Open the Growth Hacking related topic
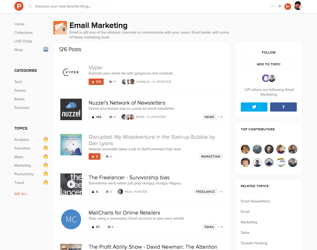The height and width of the screenshot is (250, 317). (254, 243)
